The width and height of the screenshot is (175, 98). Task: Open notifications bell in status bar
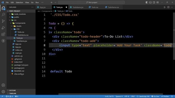pos(172,96)
